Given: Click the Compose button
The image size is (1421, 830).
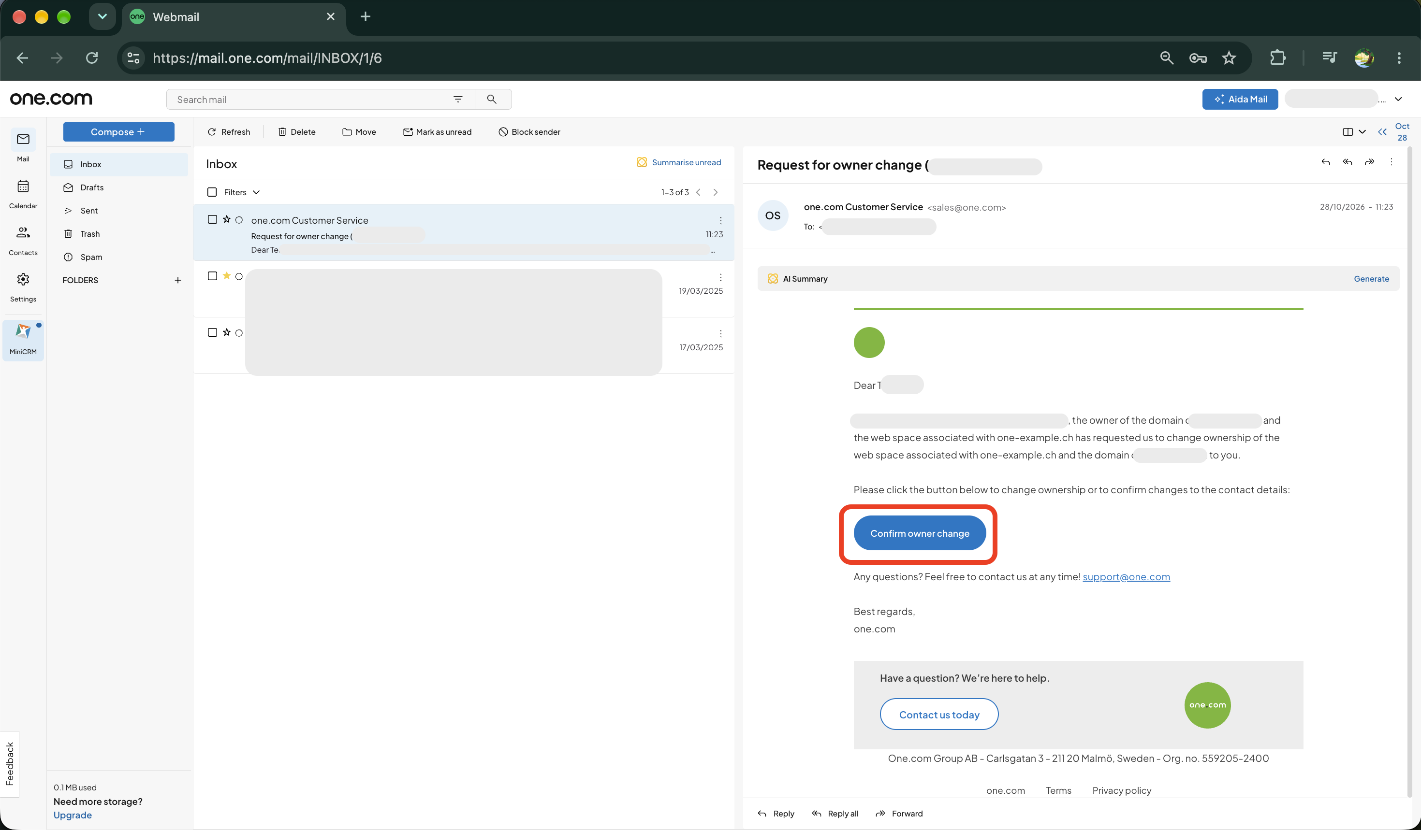Looking at the screenshot, I should [118, 132].
